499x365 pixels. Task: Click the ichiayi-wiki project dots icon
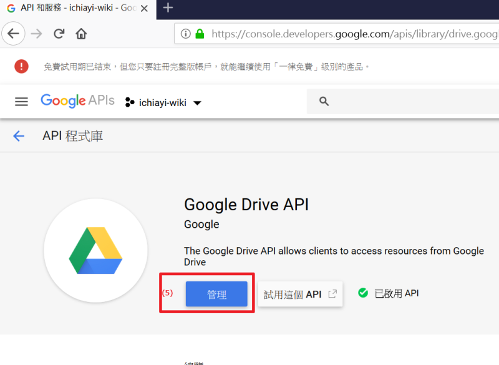(130, 102)
